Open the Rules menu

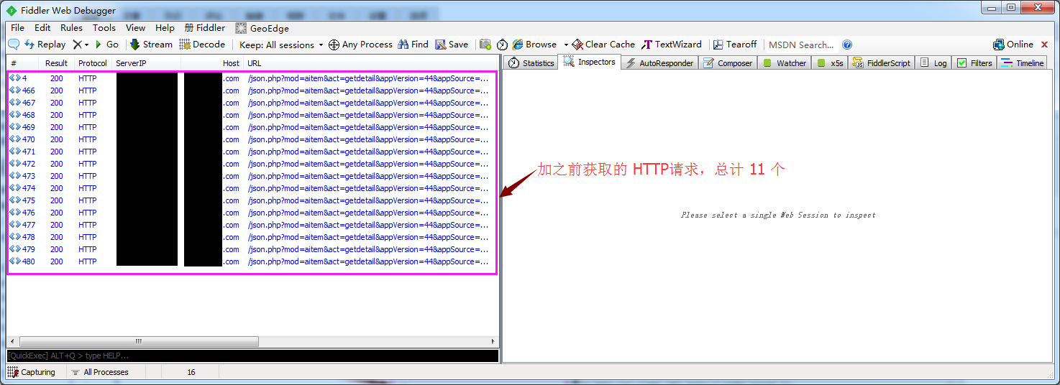pyautogui.click(x=71, y=28)
